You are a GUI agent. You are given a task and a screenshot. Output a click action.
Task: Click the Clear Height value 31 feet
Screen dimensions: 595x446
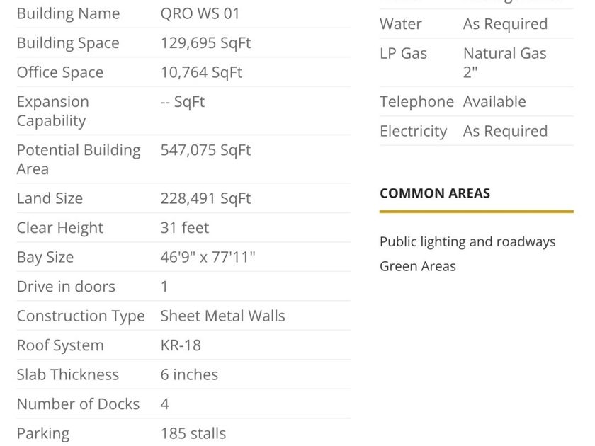coord(185,228)
